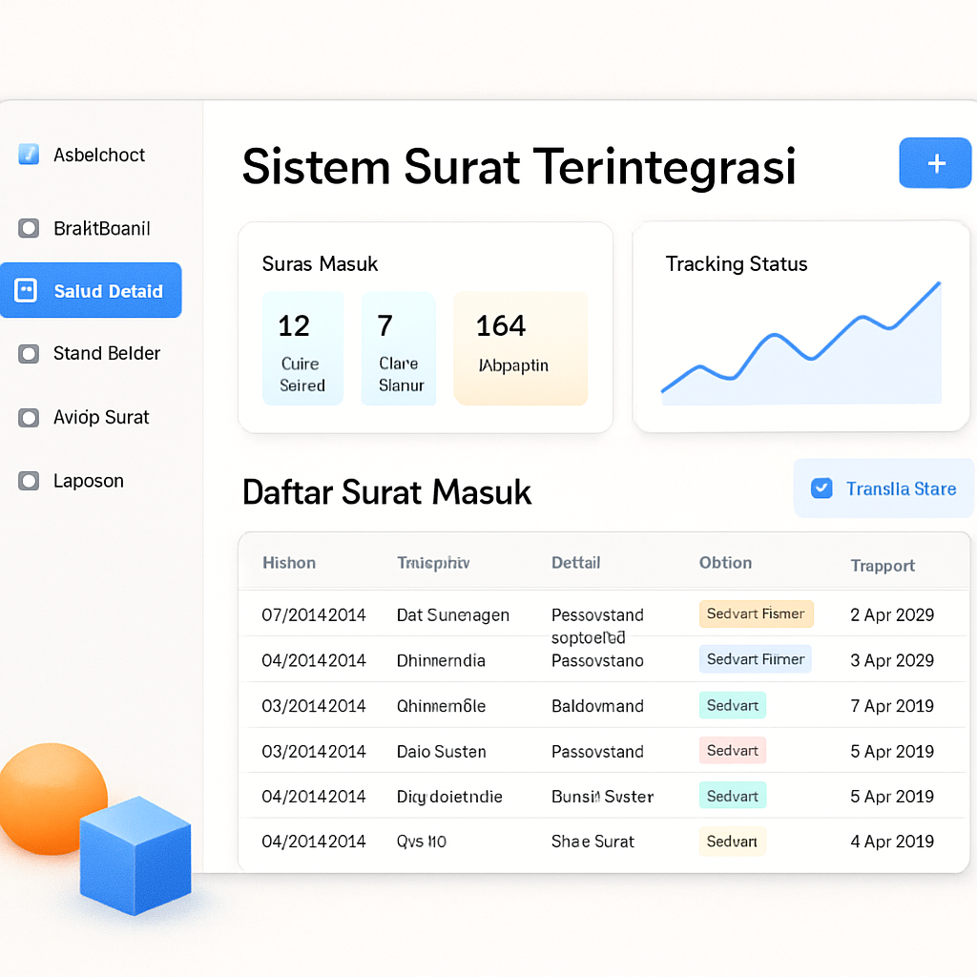Click the Shae Surat detail cell

coord(592,842)
